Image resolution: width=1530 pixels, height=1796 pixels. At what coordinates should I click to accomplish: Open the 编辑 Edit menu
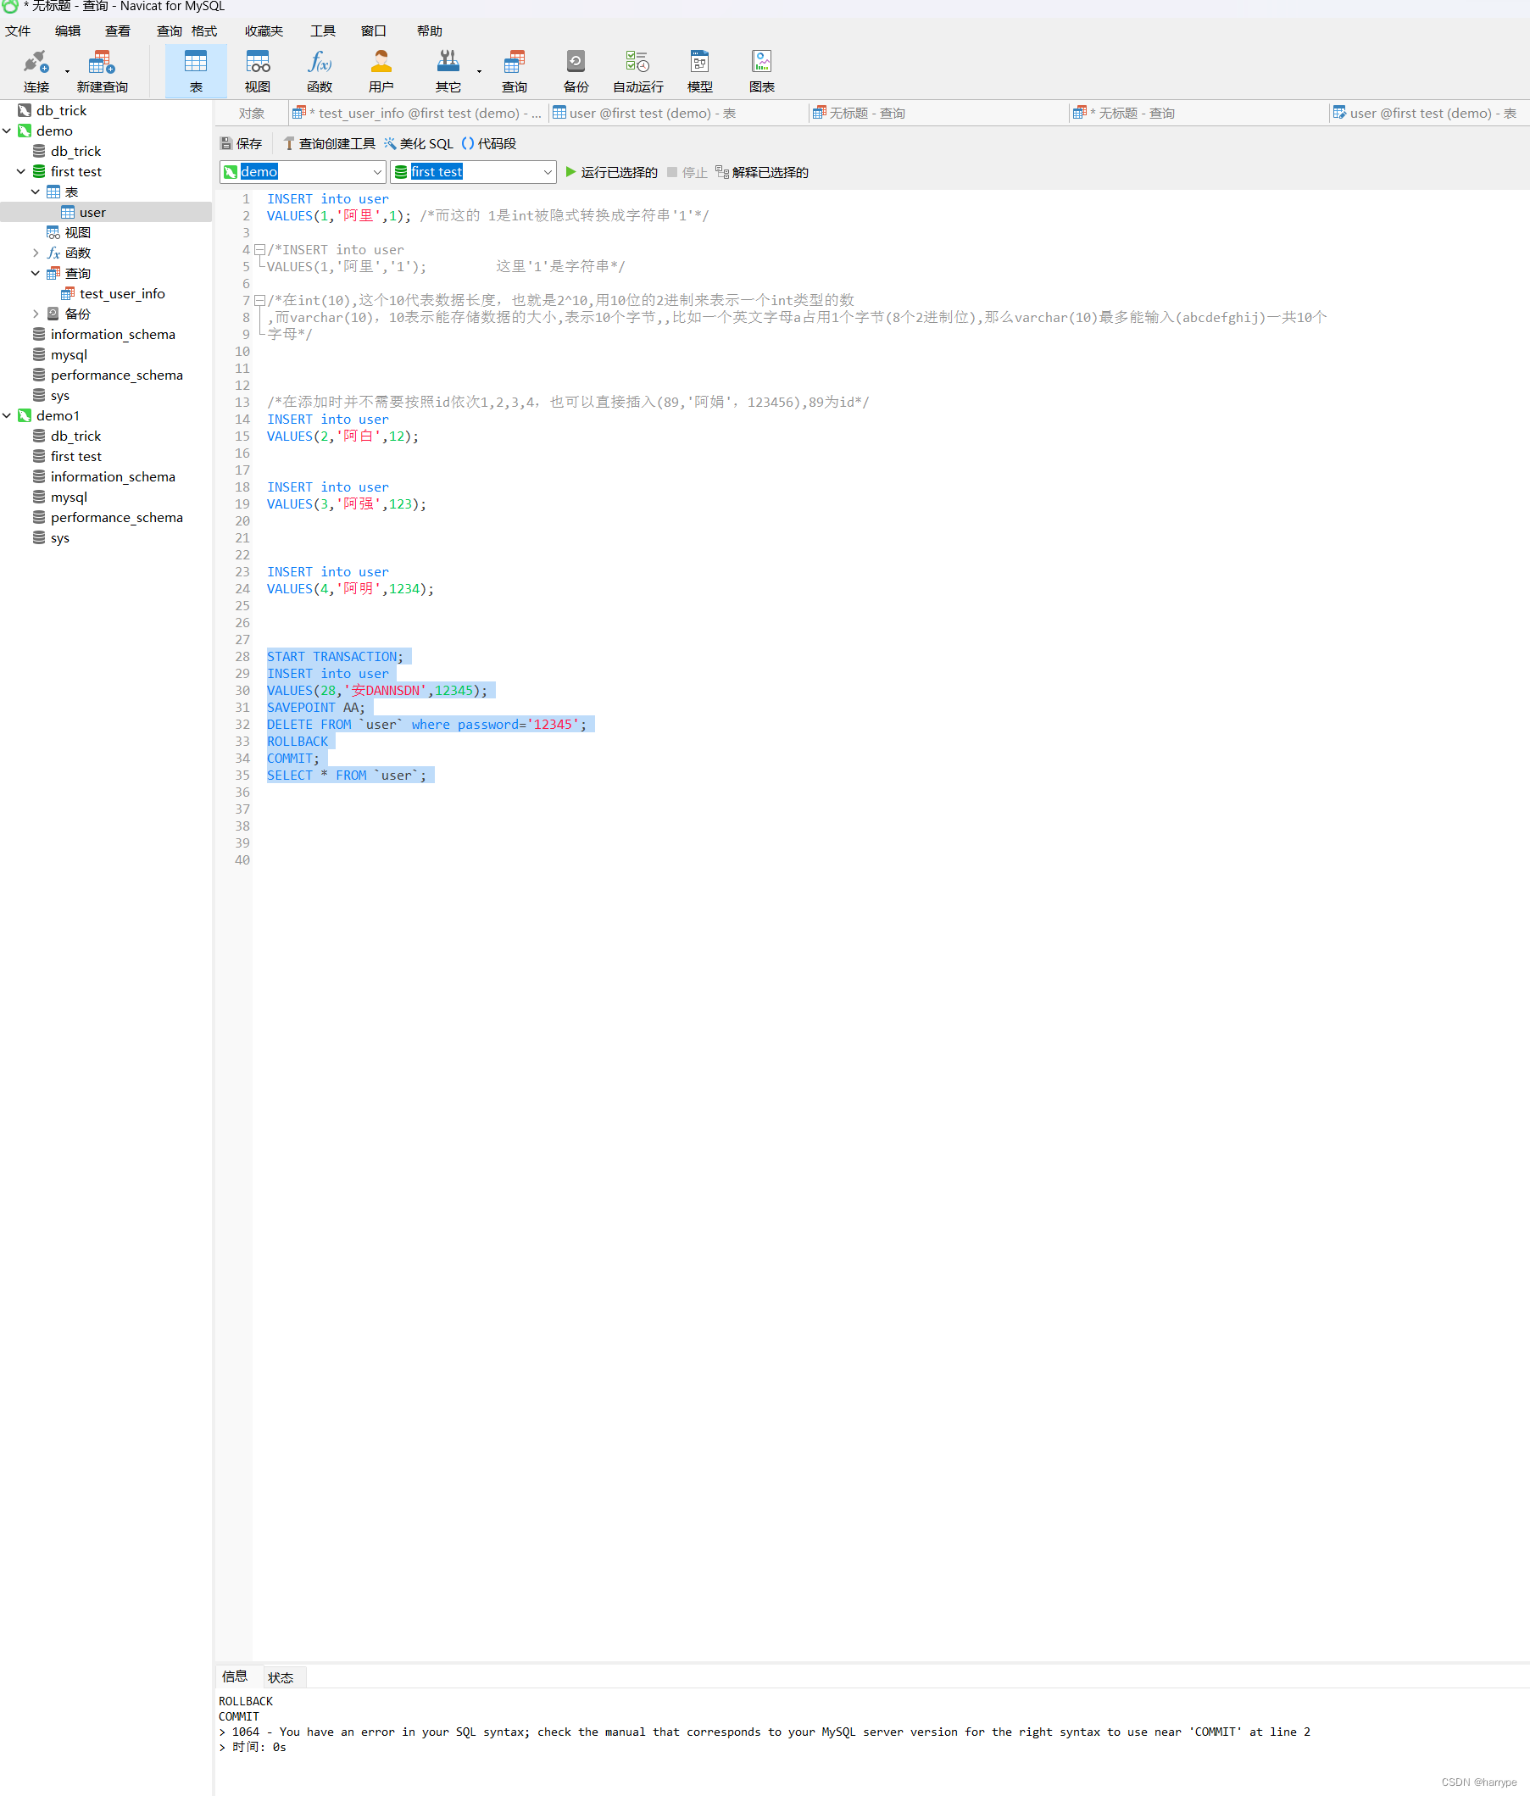68,31
